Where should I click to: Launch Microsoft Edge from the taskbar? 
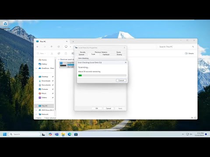(70, 134)
